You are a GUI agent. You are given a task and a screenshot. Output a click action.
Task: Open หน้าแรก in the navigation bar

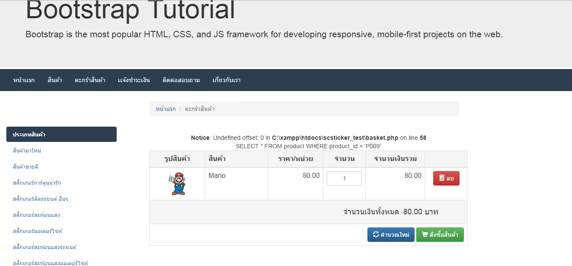pos(24,80)
